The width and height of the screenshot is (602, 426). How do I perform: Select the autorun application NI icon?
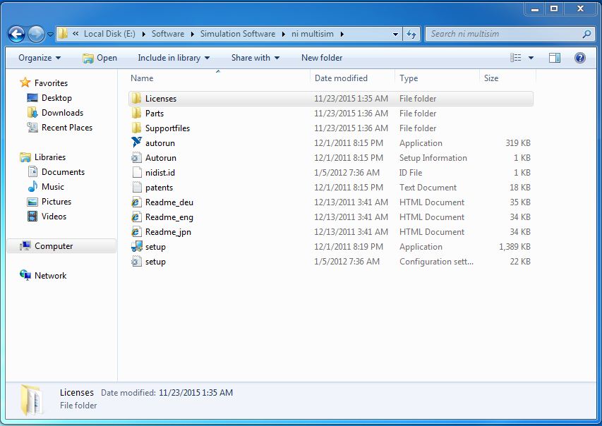point(136,142)
